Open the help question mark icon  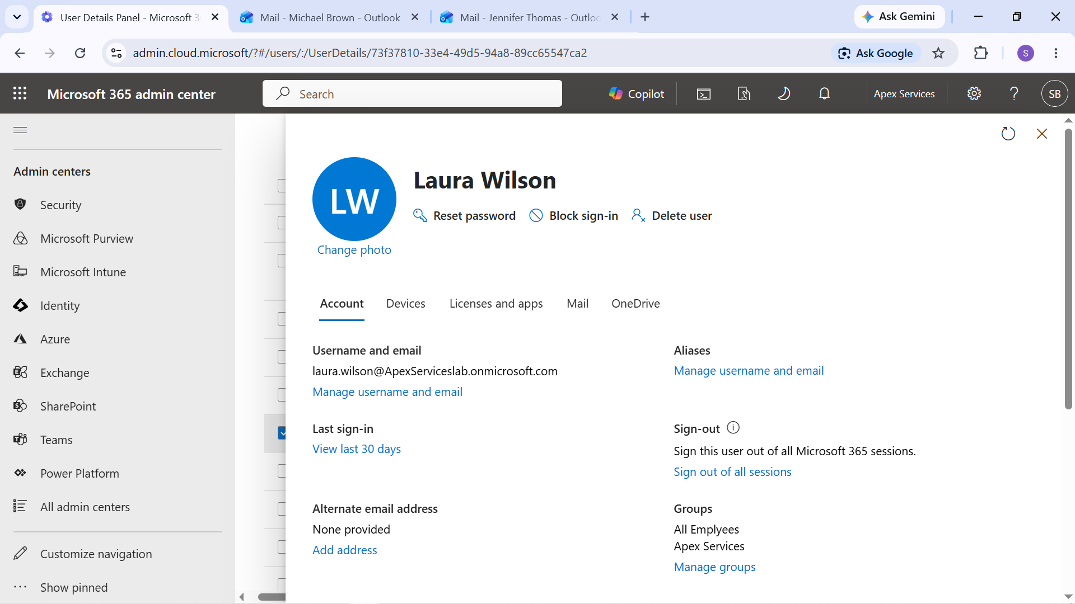click(x=1014, y=94)
